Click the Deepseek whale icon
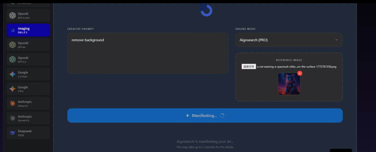The image size is (376, 152). pyautogui.click(x=12, y=133)
